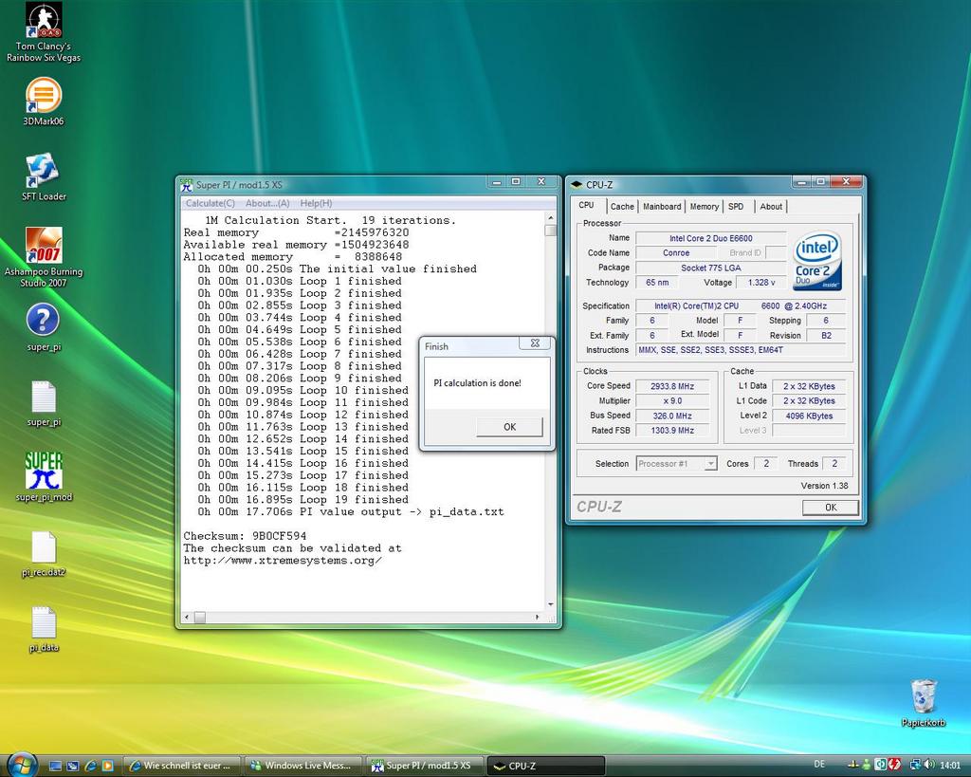The image size is (971, 777).
Task: Select the pi_data file icon
Action: pos(44,629)
